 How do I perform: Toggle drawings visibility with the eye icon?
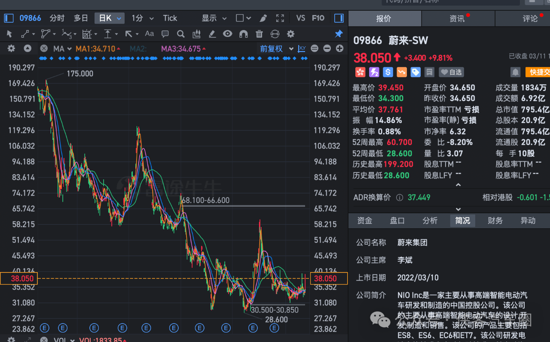[228, 33]
